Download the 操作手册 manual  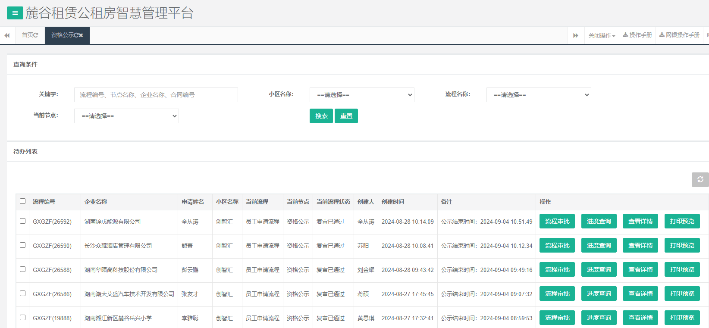click(637, 35)
